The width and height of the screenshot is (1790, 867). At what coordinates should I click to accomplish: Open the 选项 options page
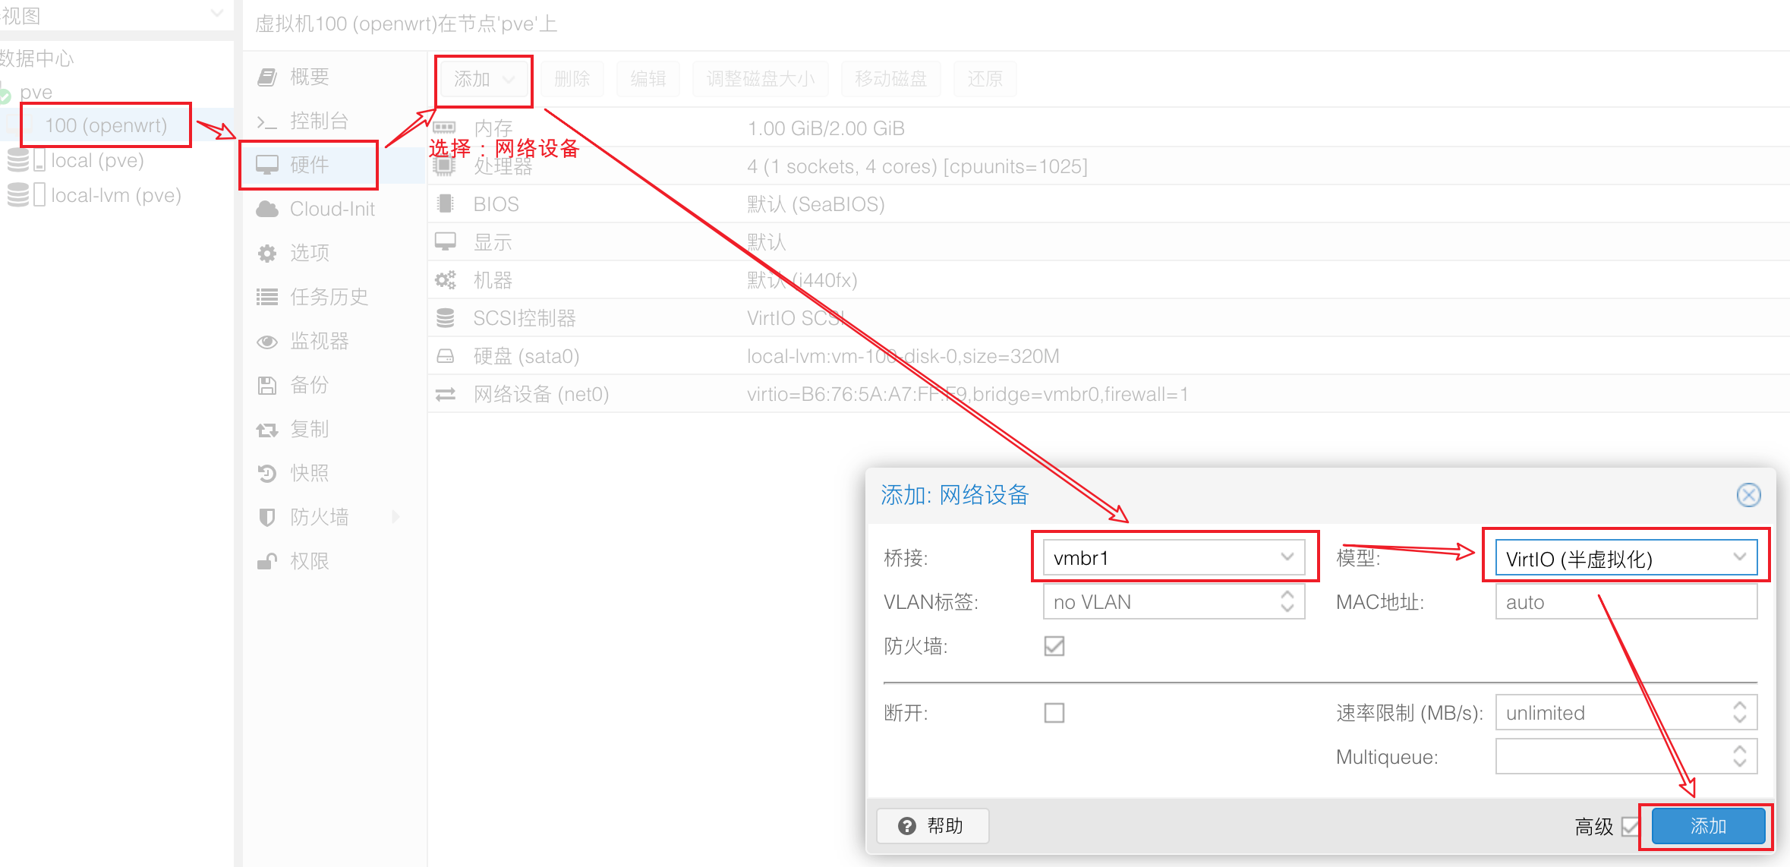point(309,253)
